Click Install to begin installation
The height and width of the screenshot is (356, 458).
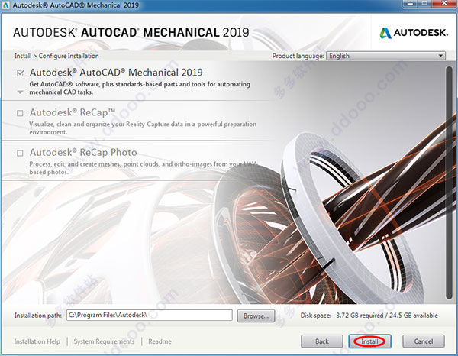pos(369,341)
